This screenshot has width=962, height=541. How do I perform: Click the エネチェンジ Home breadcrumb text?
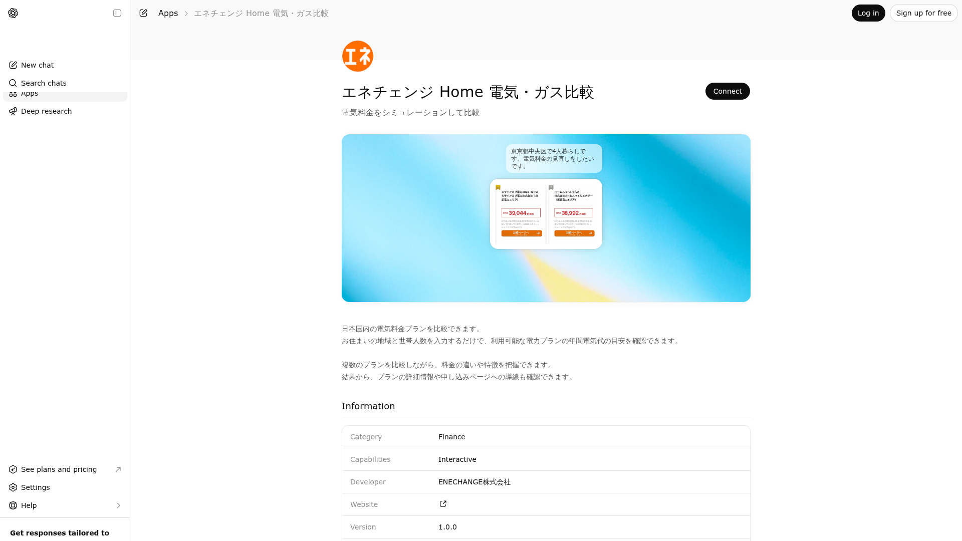pyautogui.click(x=261, y=14)
